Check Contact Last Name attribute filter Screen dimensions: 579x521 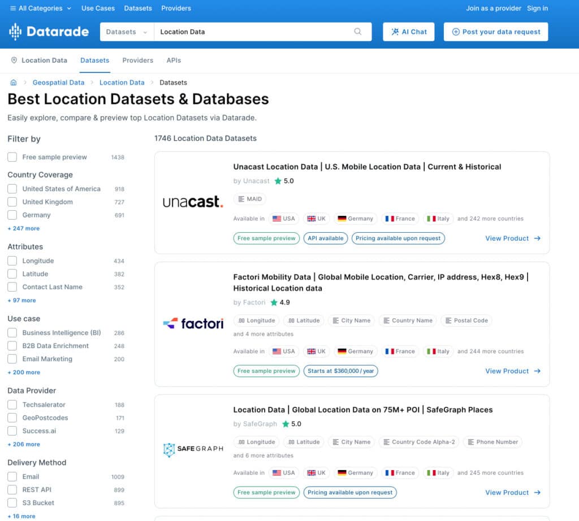pos(12,287)
